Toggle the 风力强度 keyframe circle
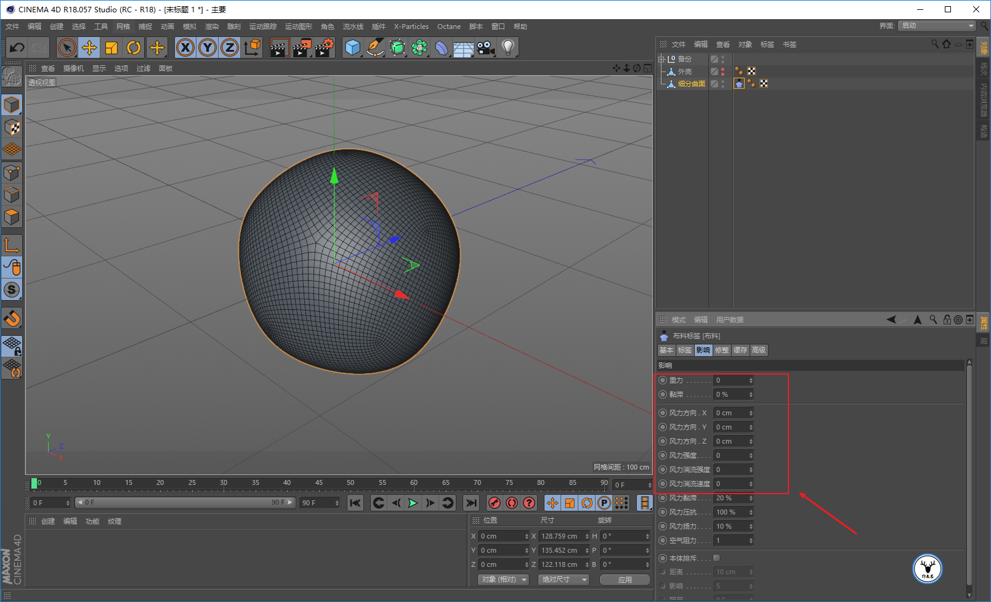This screenshot has width=991, height=602. click(663, 455)
